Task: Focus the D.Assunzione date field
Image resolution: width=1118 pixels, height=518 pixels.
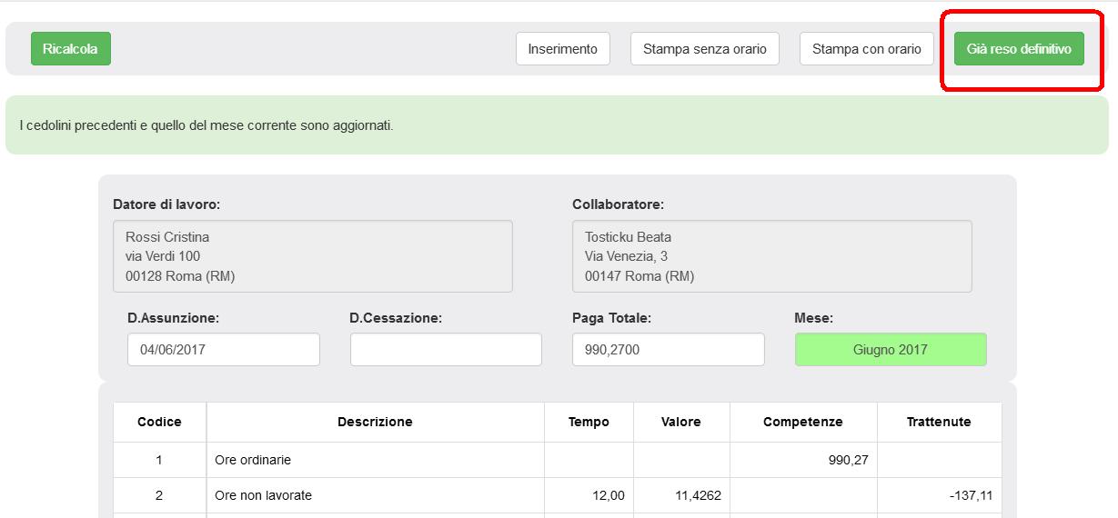Action: pyautogui.click(x=224, y=350)
